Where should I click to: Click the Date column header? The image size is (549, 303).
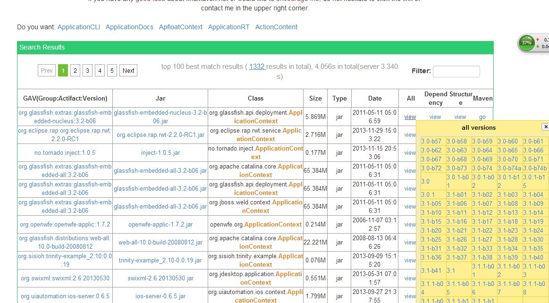375,98
